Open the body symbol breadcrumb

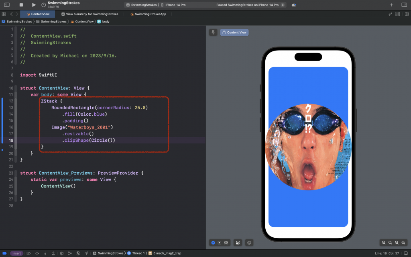(104, 22)
